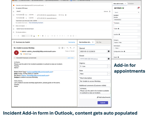Click the Forward arrow on the email
The image size is (151, 119).
(74, 48)
